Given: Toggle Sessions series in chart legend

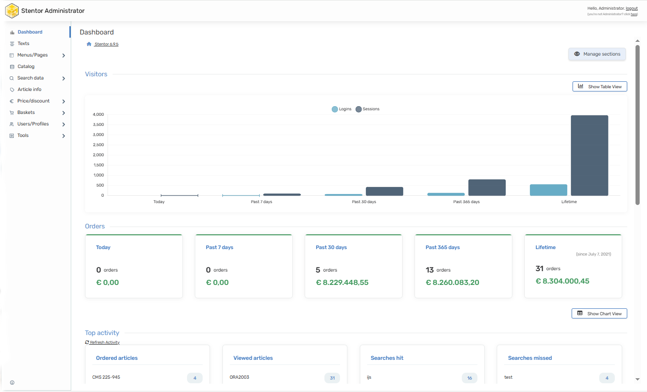Looking at the screenshot, I should pos(367,109).
